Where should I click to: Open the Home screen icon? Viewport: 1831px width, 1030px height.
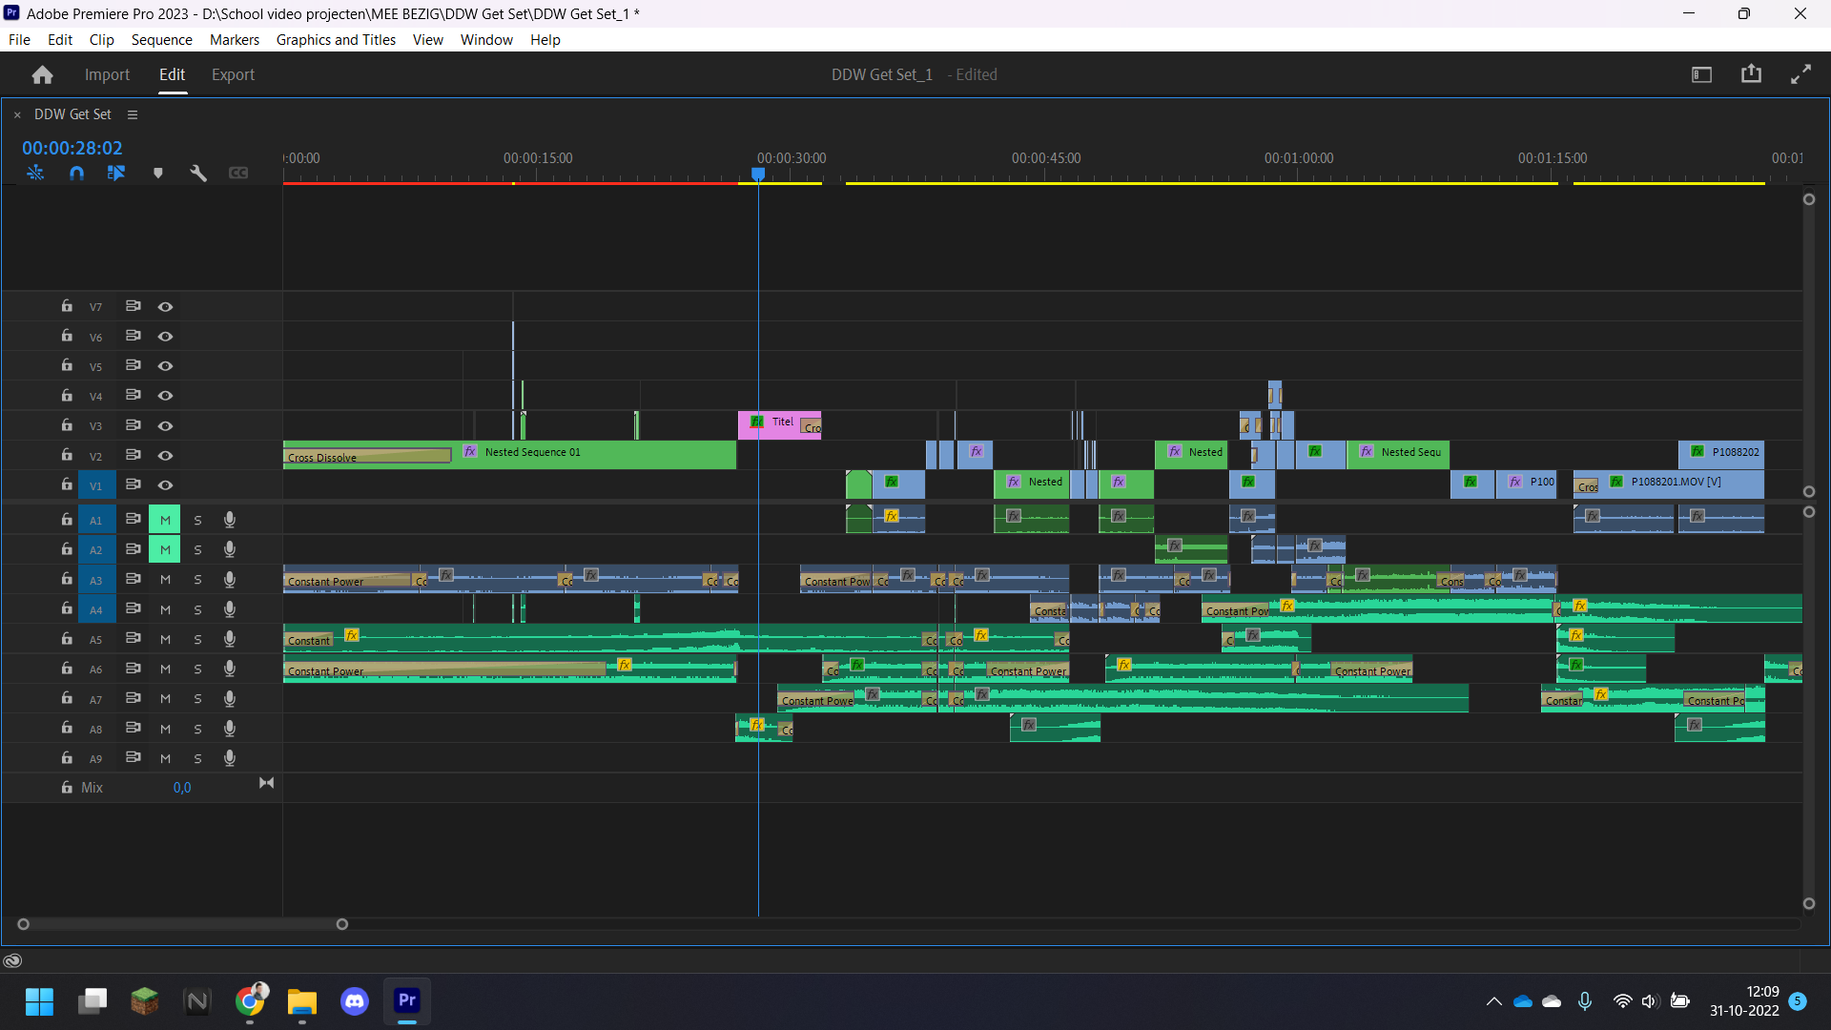click(42, 74)
